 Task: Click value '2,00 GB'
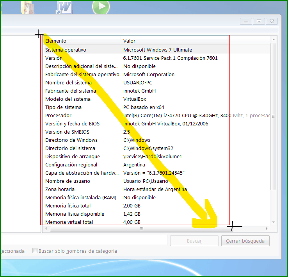pyautogui.click(x=132, y=206)
